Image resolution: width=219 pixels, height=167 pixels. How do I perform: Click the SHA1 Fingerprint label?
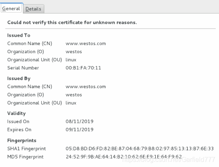pyautogui.click(x=27, y=149)
